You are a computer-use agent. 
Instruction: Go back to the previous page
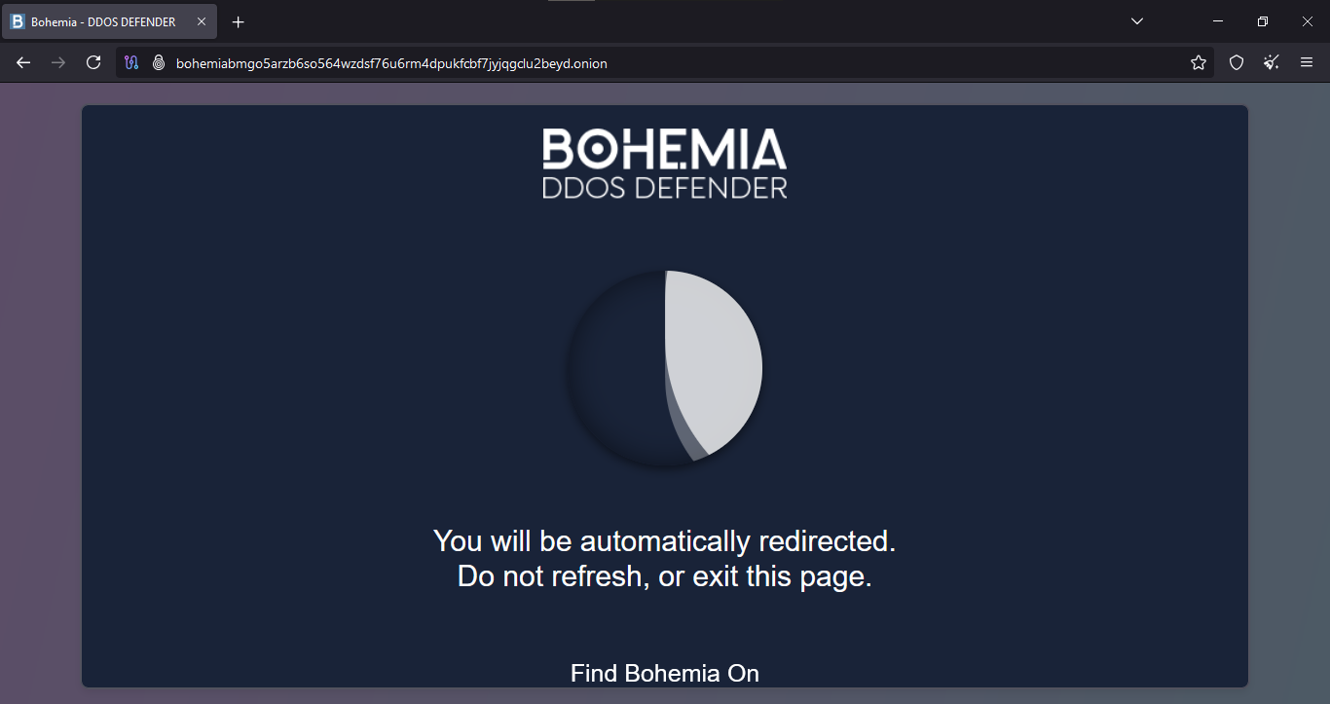(x=23, y=62)
